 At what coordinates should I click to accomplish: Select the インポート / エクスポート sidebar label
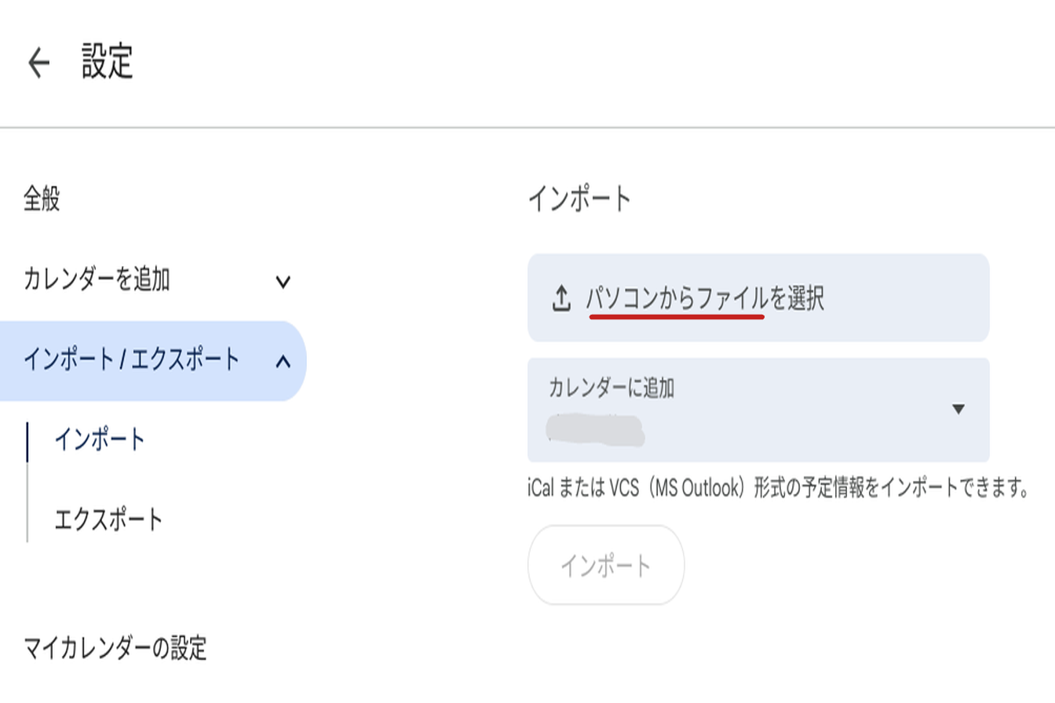[131, 360]
